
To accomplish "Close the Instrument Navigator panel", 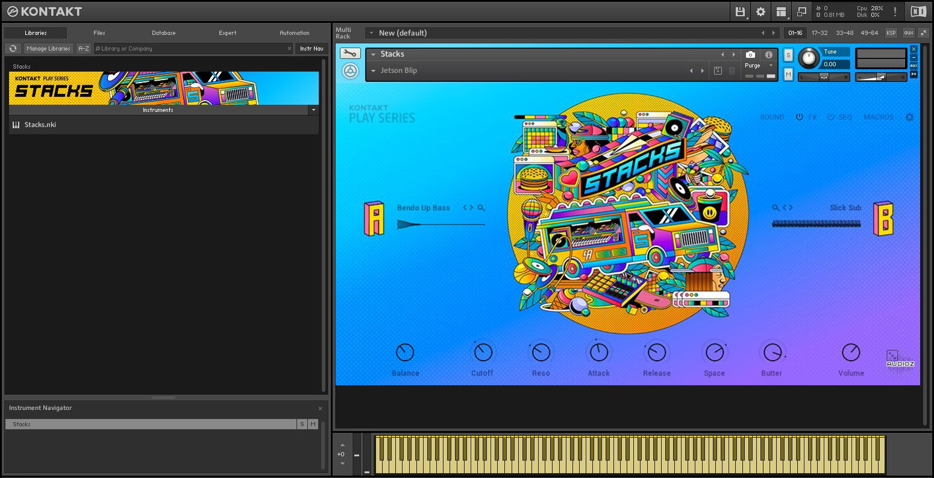I will tap(320, 408).
